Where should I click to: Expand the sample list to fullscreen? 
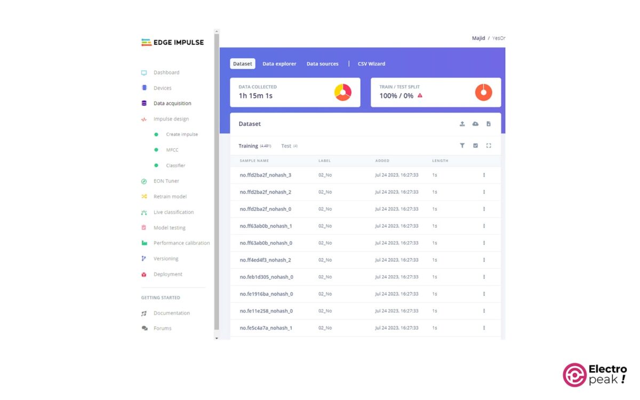[x=489, y=146]
